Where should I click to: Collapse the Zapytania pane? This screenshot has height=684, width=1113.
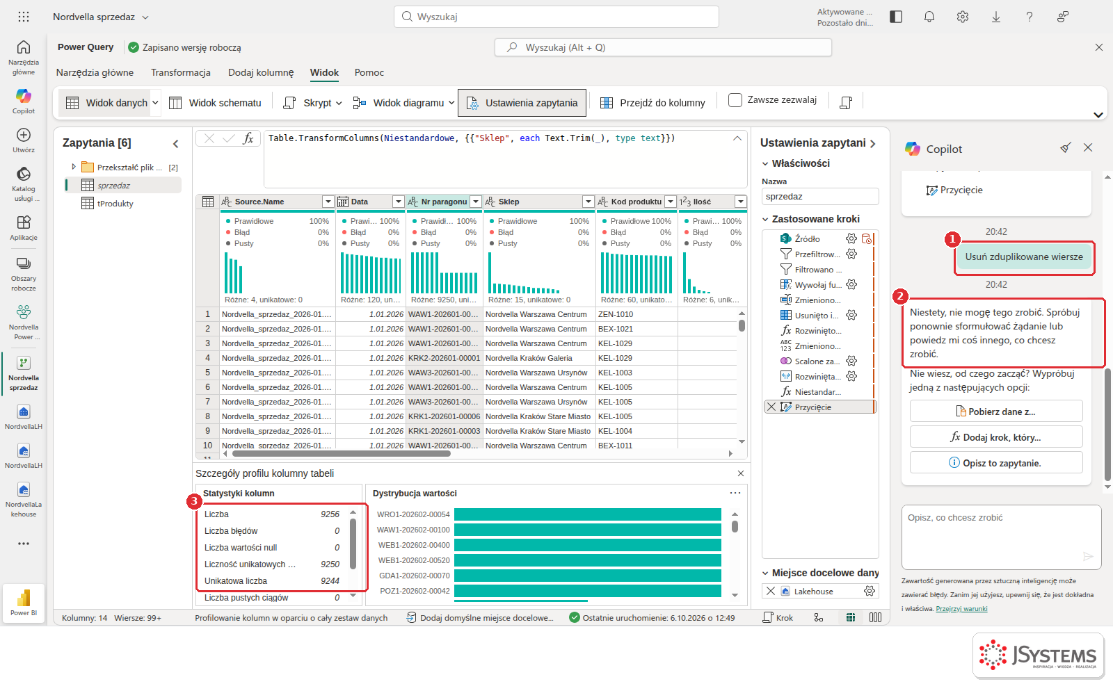point(175,143)
